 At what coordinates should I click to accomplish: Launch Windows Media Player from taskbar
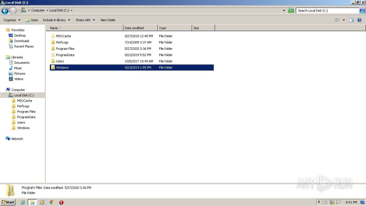[x=42, y=202]
